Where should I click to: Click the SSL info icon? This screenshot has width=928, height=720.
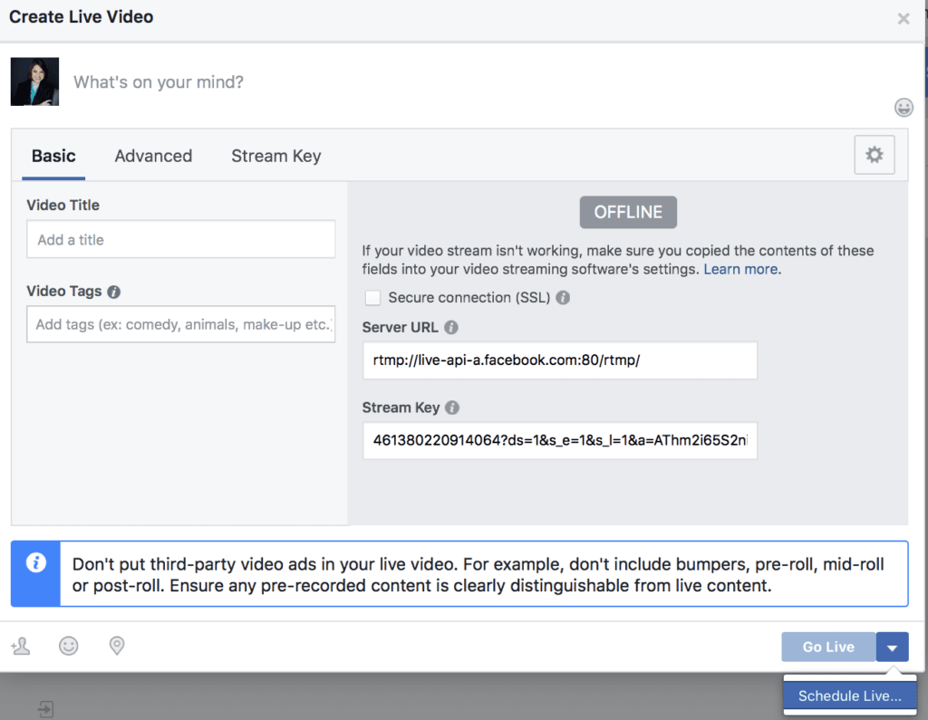[x=563, y=297]
